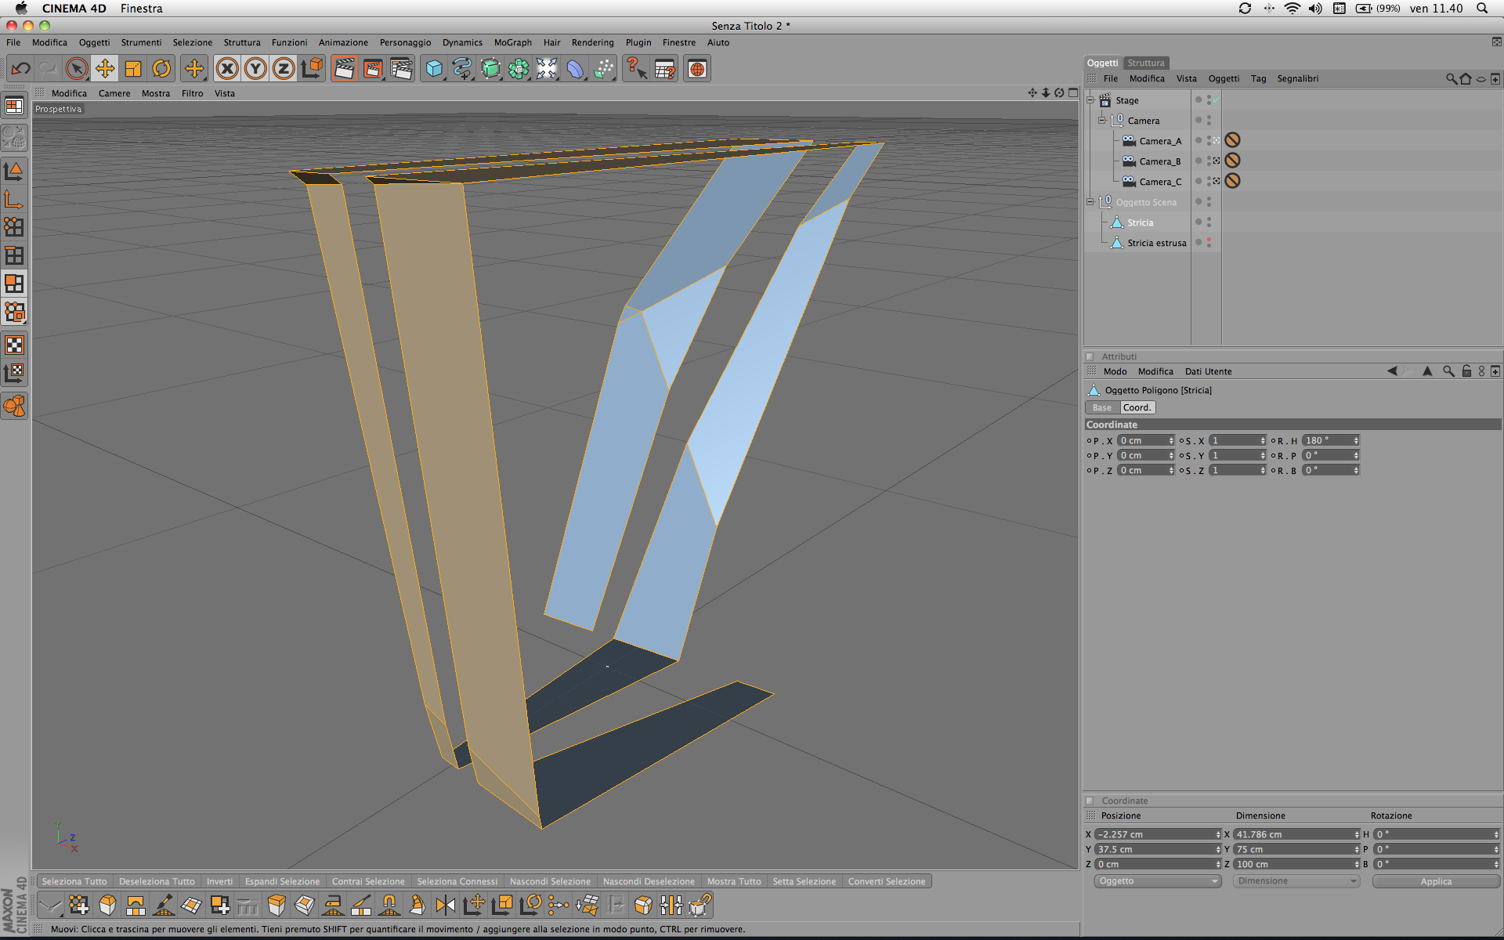Select the Knife tool in bottom toolbar
Screen dimensions: 1504x940
(x=361, y=906)
